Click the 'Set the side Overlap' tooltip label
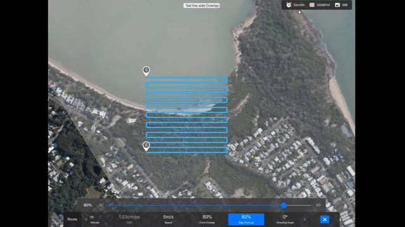Screen dimensions: 405x227 tap(202, 6)
